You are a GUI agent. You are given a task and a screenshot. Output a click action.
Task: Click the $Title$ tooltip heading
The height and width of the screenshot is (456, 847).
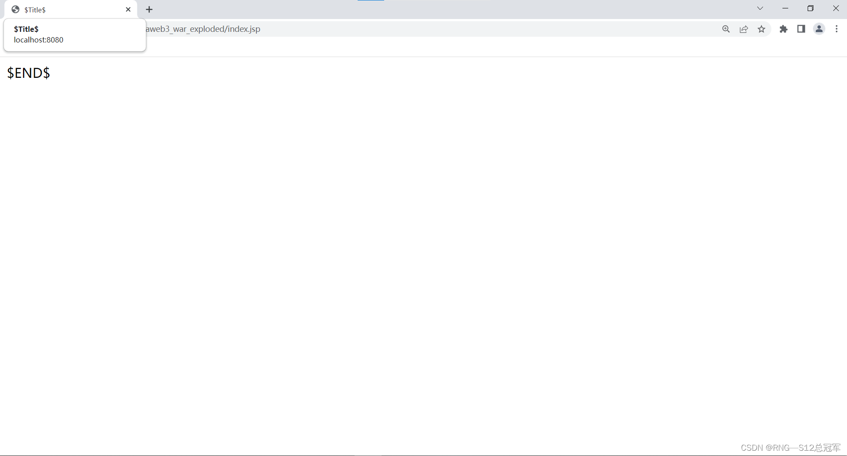(x=26, y=29)
